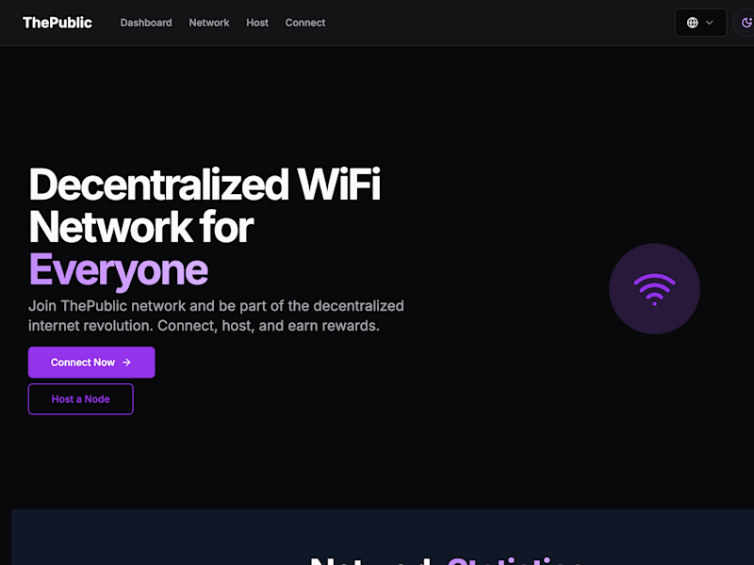This screenshot has height=565, width=754.
Task: Click the top navigation bar empty area
Action: [500, 23]
